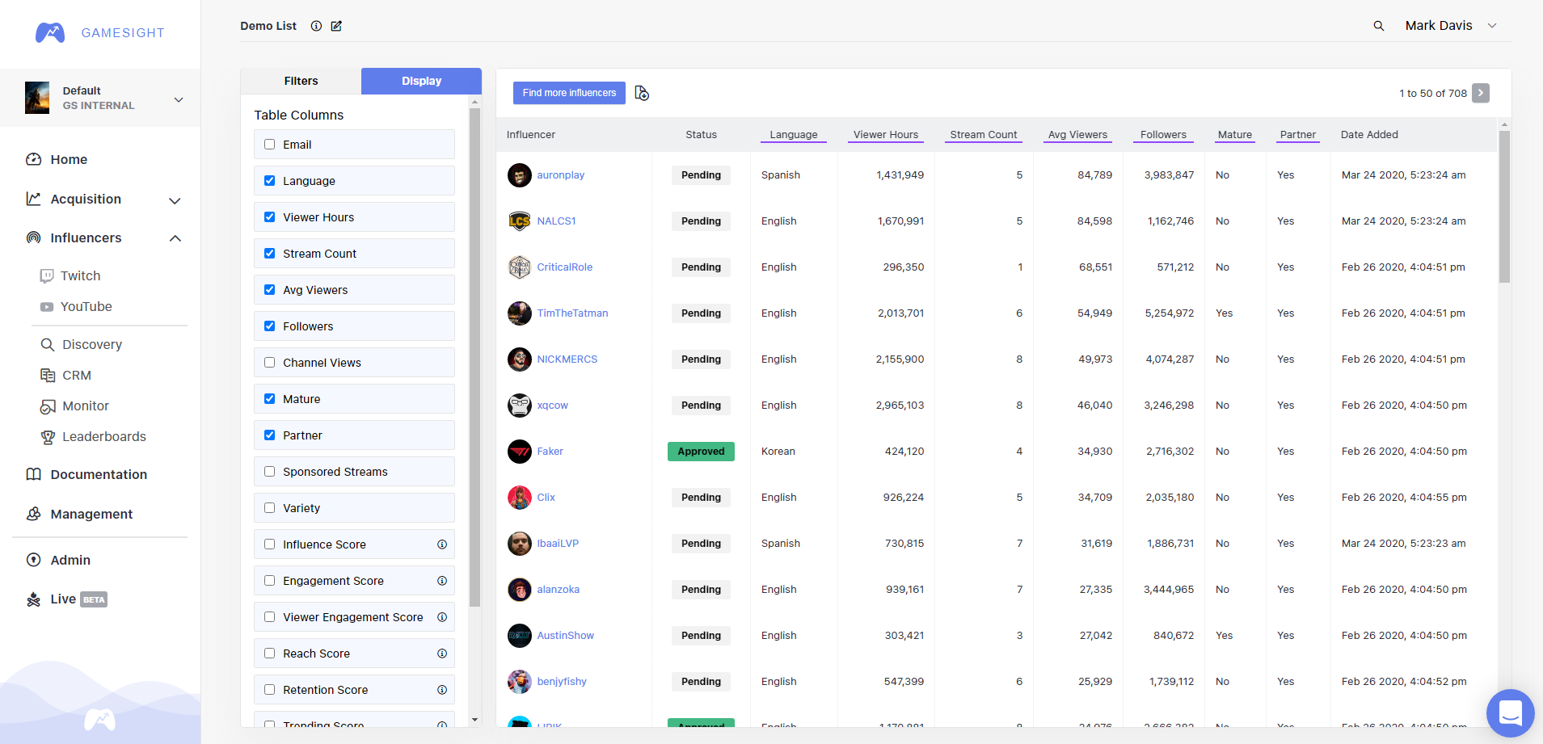Image resolution: width=1543 pixels, height=744 pixels.
Task: Sort by Stream Count column header
Action: click(x=984, y=135)
